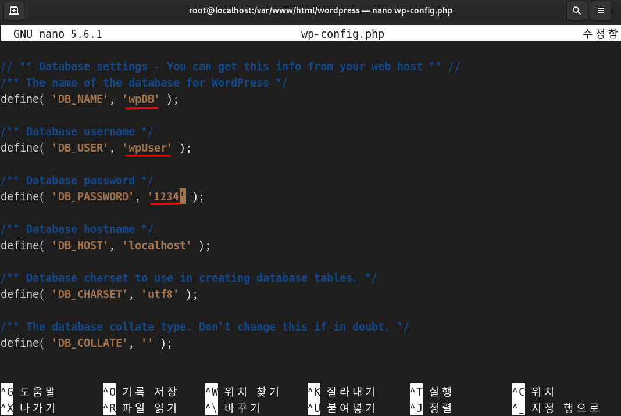Click the ^O 기록 저장 write-out shortcut
The height and width of the screenshot is (416, 621).
pos(140,392)
